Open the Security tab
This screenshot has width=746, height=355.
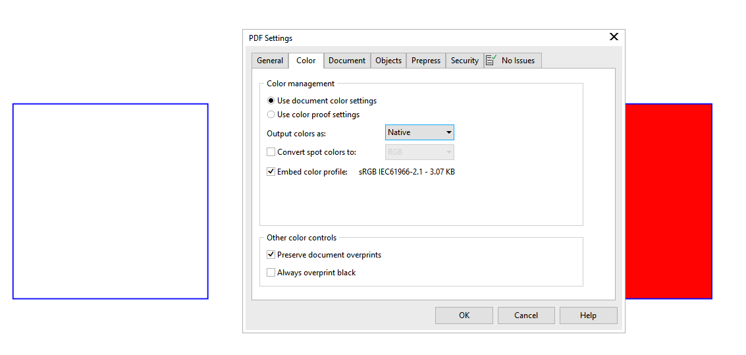pos(465,61)
